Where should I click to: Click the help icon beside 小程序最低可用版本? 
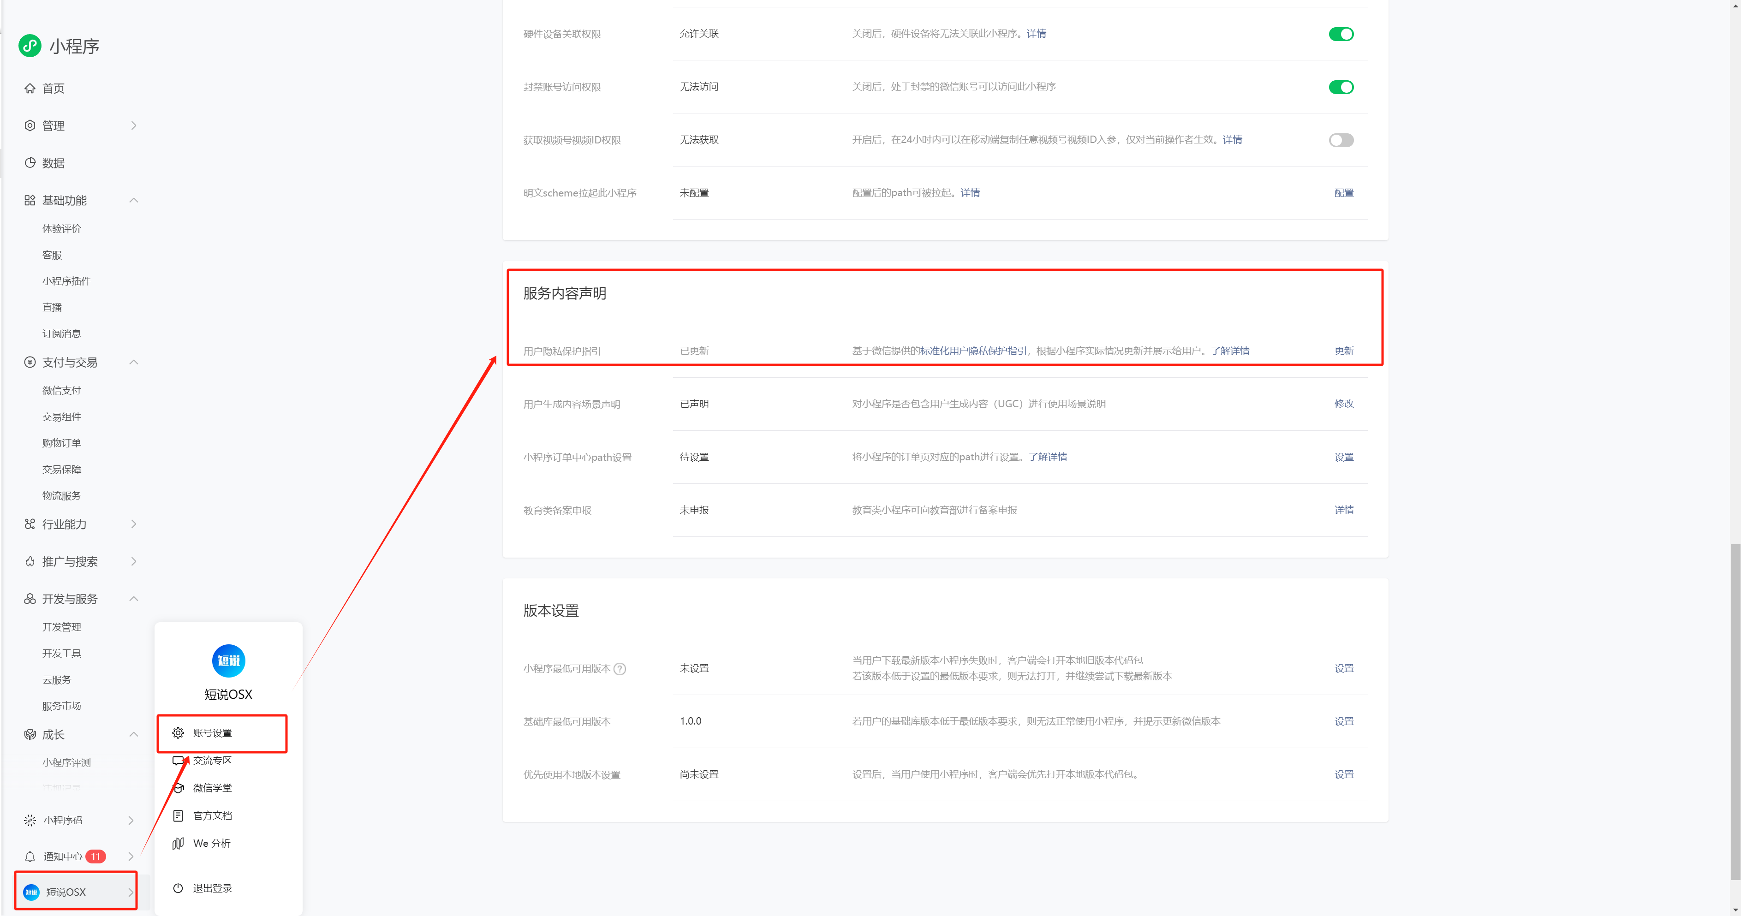(x=620, y=669)
